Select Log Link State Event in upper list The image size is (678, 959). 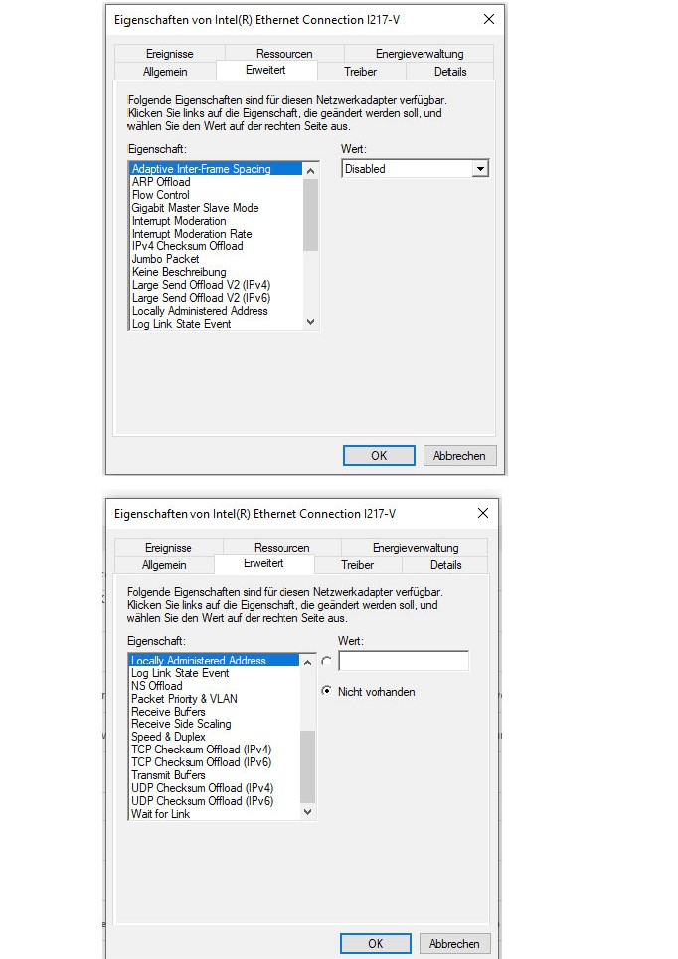tap(217, 324)
